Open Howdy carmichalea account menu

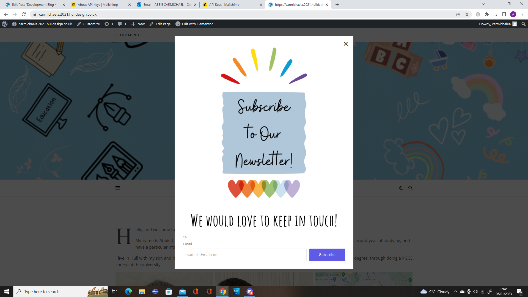pyautogui.click(x=498, y=24)
